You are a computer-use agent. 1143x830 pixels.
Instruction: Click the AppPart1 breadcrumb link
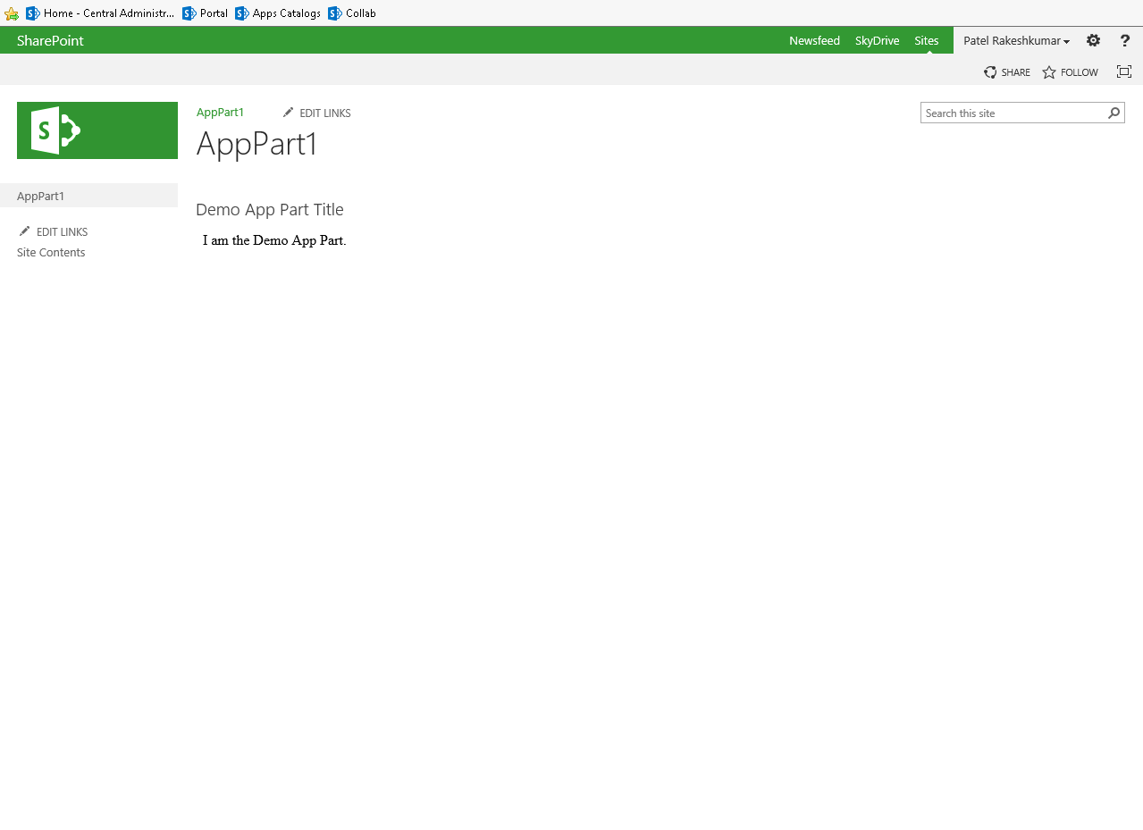(220, 112)
